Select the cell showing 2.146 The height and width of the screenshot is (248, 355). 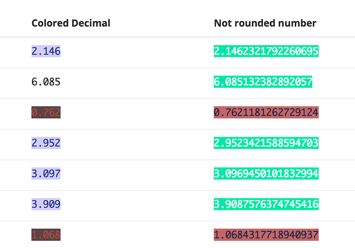pyautogui.click(x=46, y=51)
